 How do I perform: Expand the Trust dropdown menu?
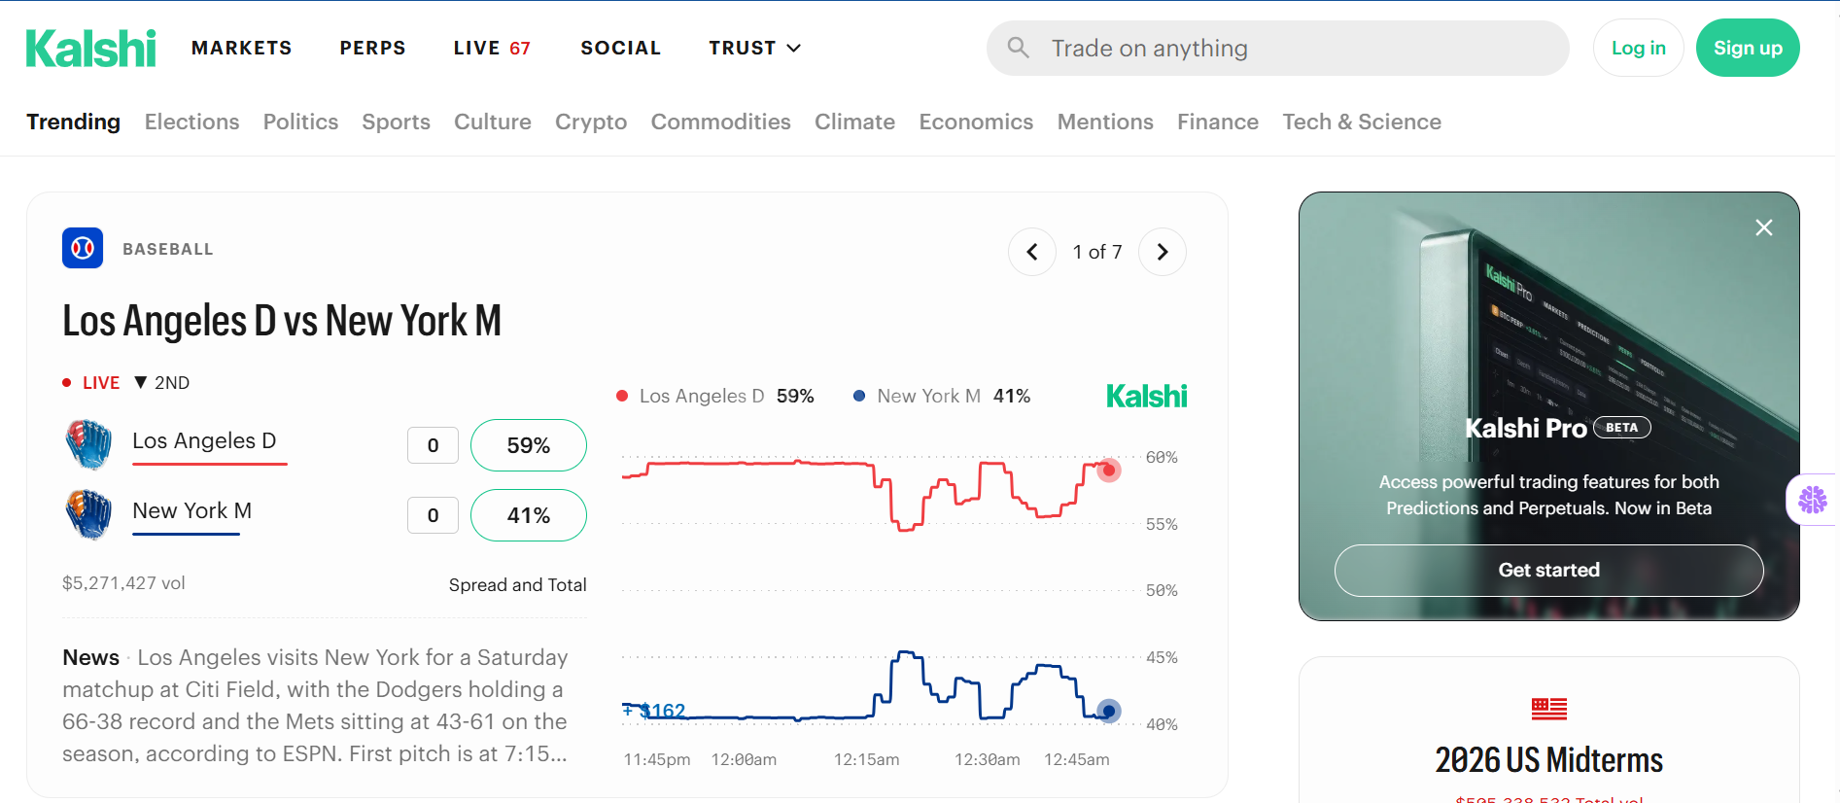click(754, 48)
